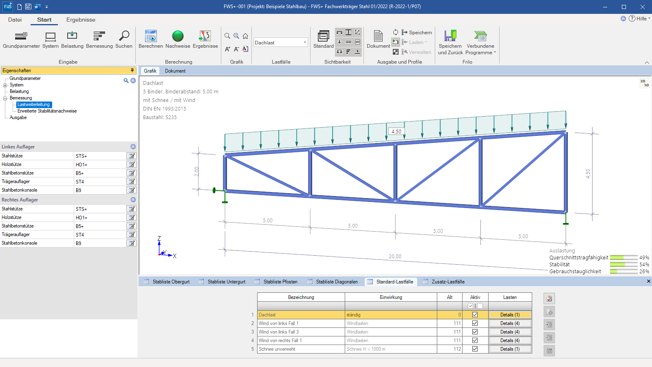Open the Belastung load input

(x=72, y=40)
